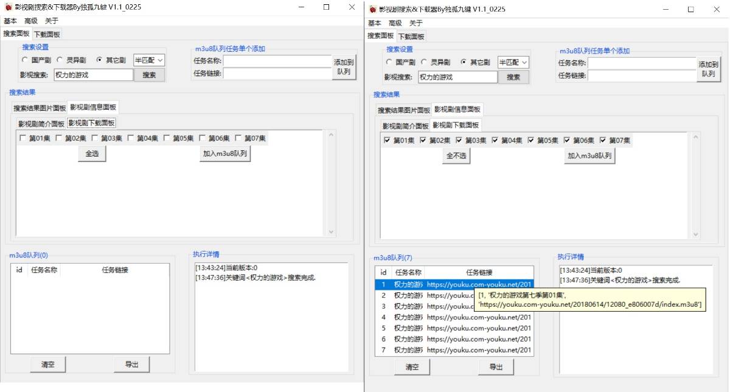Click the 全不选 button in the right window
The height and width of the screenshot is (392, 730).
tap(456, 156)
